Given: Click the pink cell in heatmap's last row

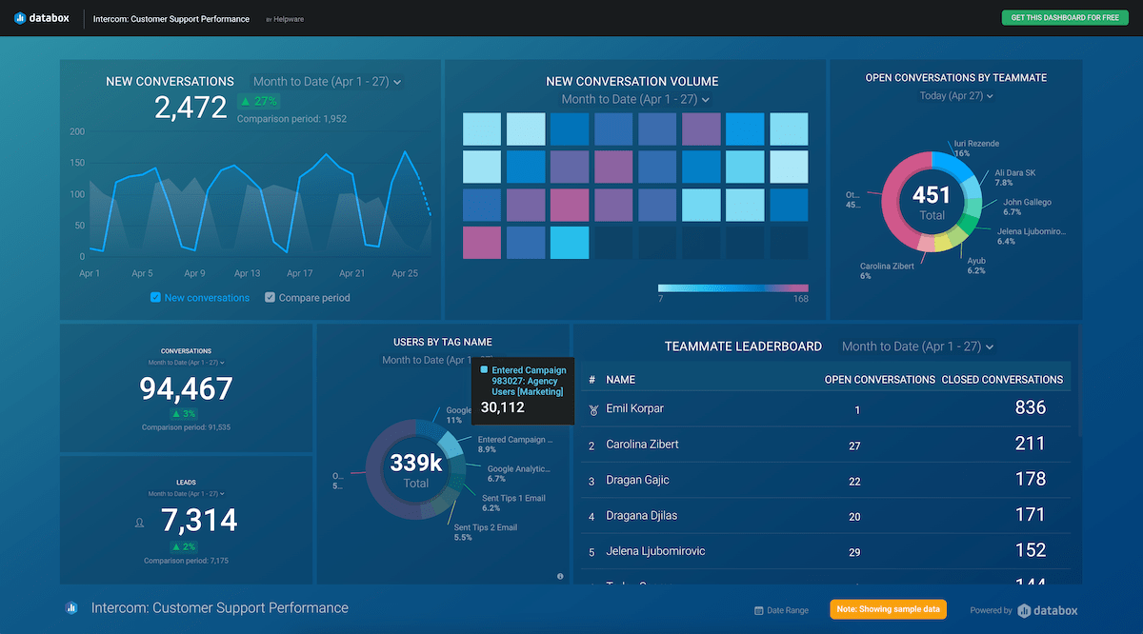Looking at the screenshot, I should (482, 243).
